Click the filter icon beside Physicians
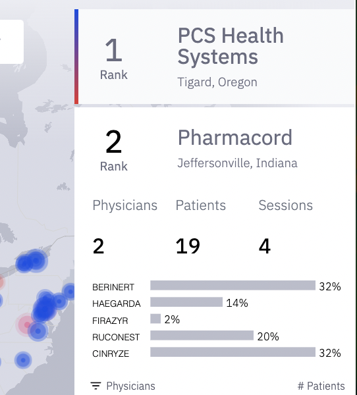This screenshot has height=395, width=357. (96, 386)
